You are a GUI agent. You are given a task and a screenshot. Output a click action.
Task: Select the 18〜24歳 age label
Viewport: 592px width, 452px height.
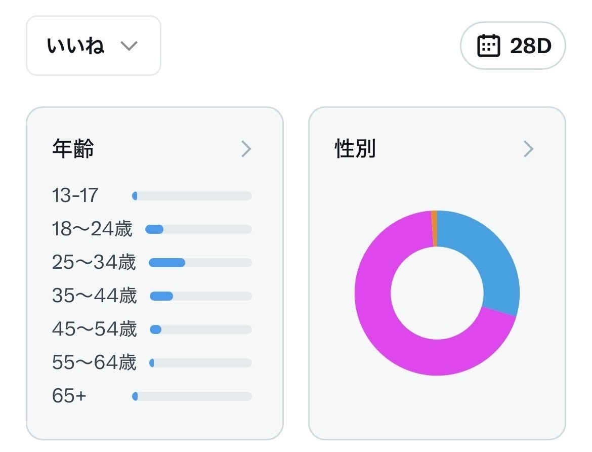(x=92, y=229)
